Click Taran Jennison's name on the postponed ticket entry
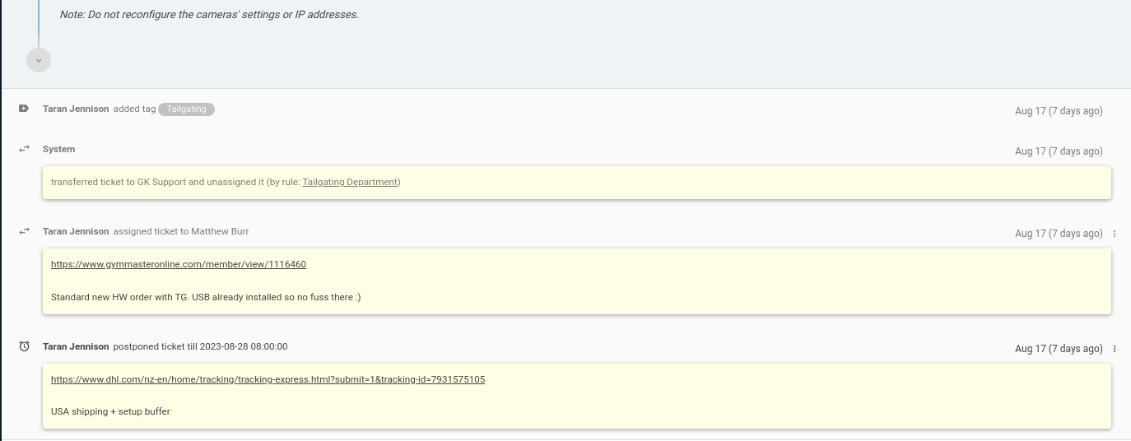1131x441 pixels. coord(76,346)
